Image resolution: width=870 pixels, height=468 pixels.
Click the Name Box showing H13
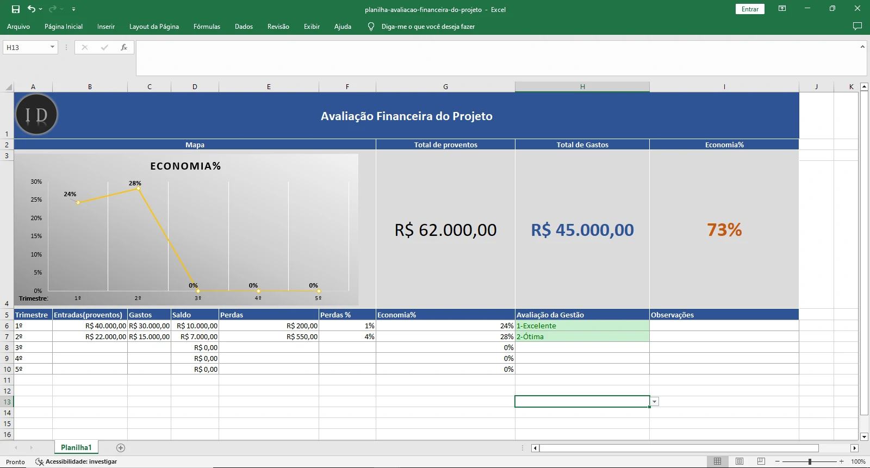click(26, 47)
